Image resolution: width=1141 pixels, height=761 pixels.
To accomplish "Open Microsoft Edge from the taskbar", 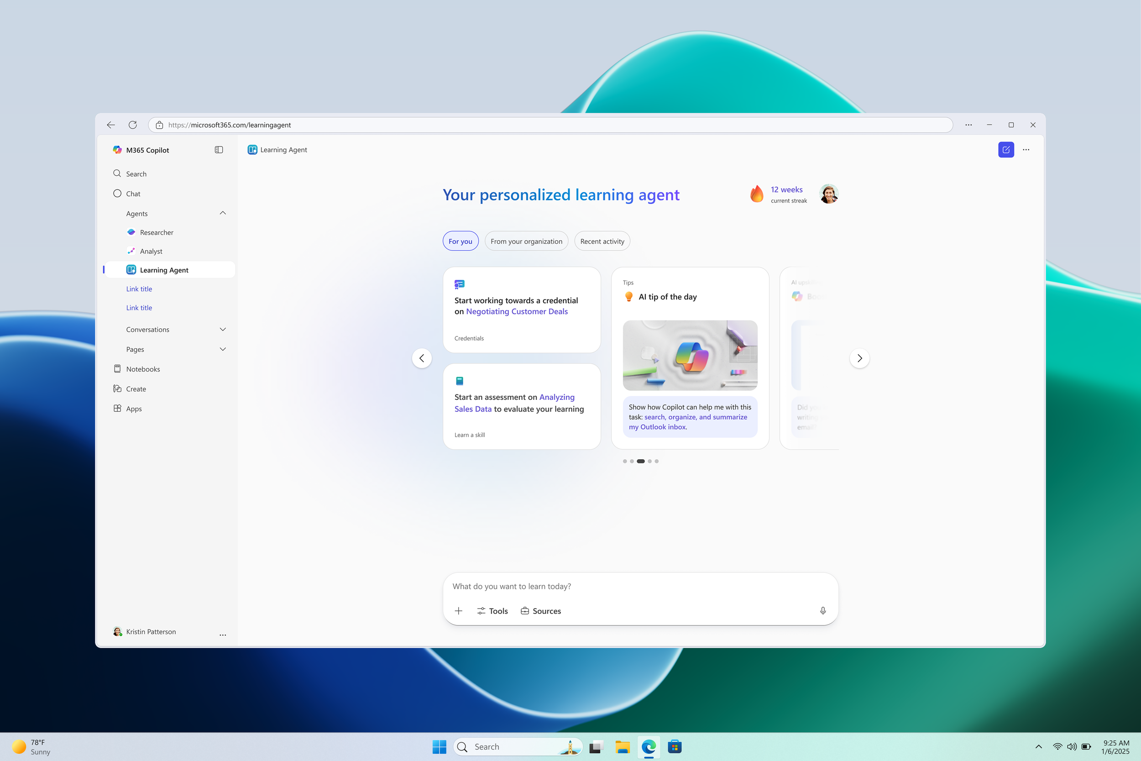I will pyautogui.click(x=649, y=746).
